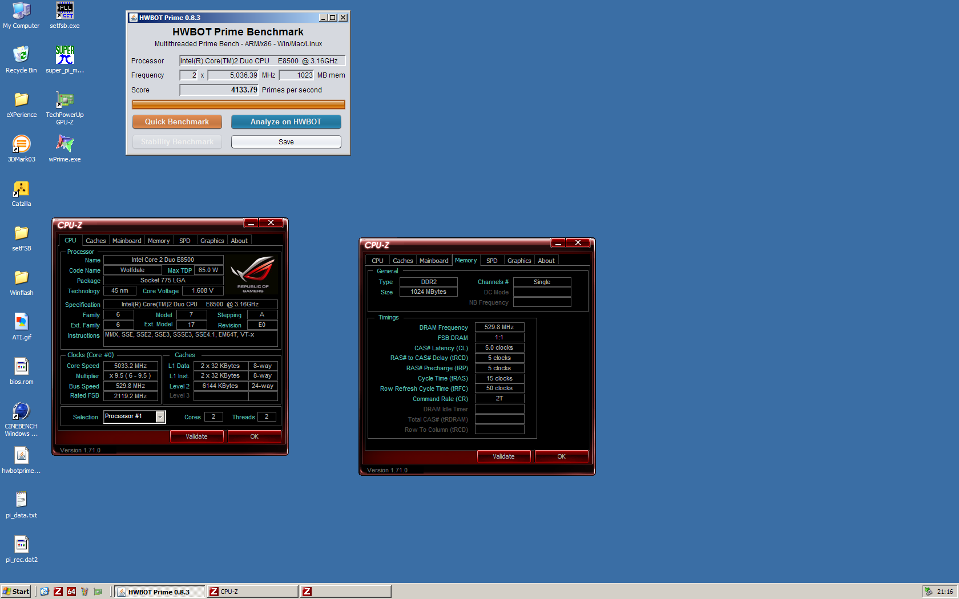Click the Score value field
Viewport: 959px width, 599px height.
pos(219,90)
